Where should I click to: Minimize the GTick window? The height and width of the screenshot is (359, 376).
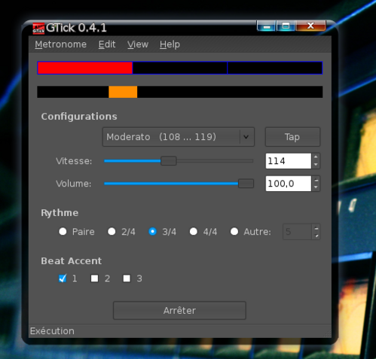pyautogui.click(x=267, y=26)
